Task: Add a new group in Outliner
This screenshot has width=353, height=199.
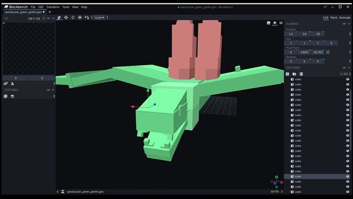Action: (294, 74)
